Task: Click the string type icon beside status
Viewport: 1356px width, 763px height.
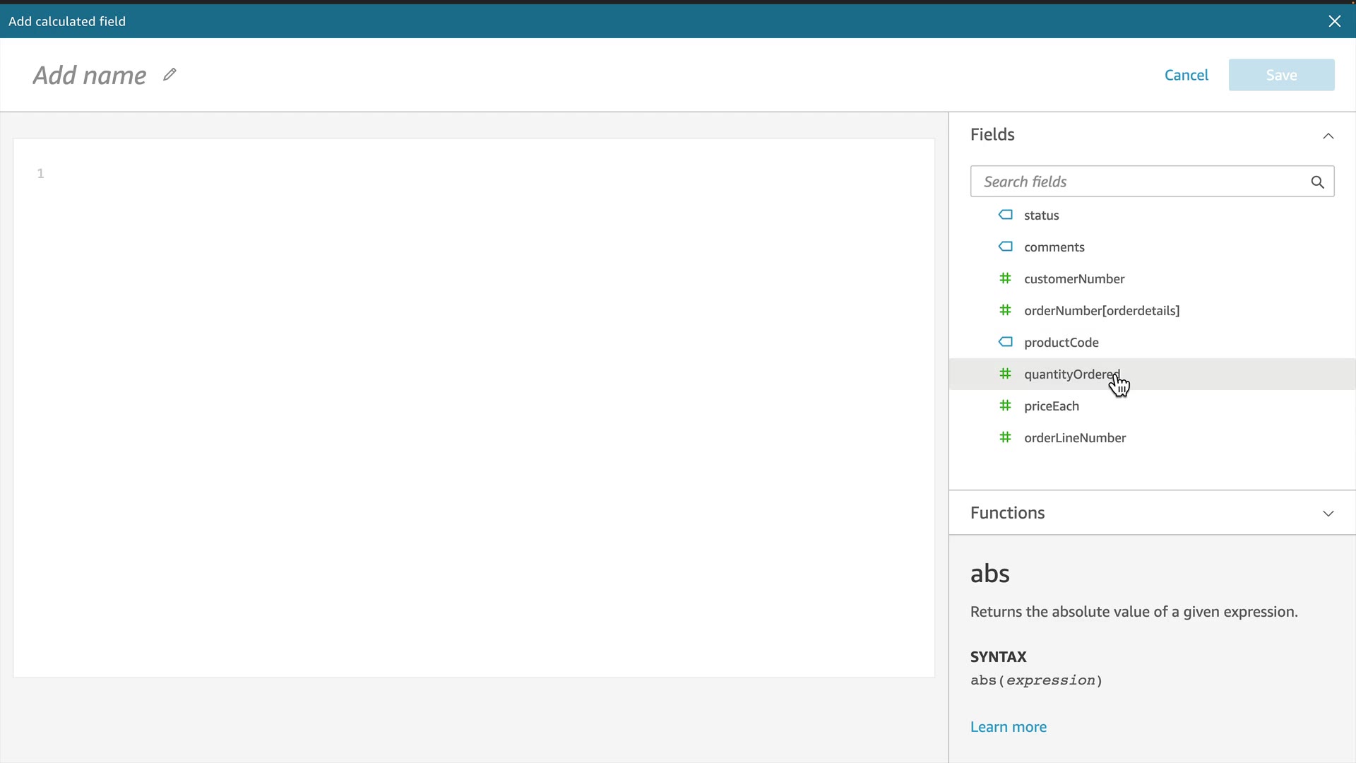Action: (1005, 215)
